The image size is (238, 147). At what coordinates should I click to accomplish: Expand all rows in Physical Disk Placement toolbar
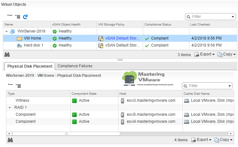[18, 86]
